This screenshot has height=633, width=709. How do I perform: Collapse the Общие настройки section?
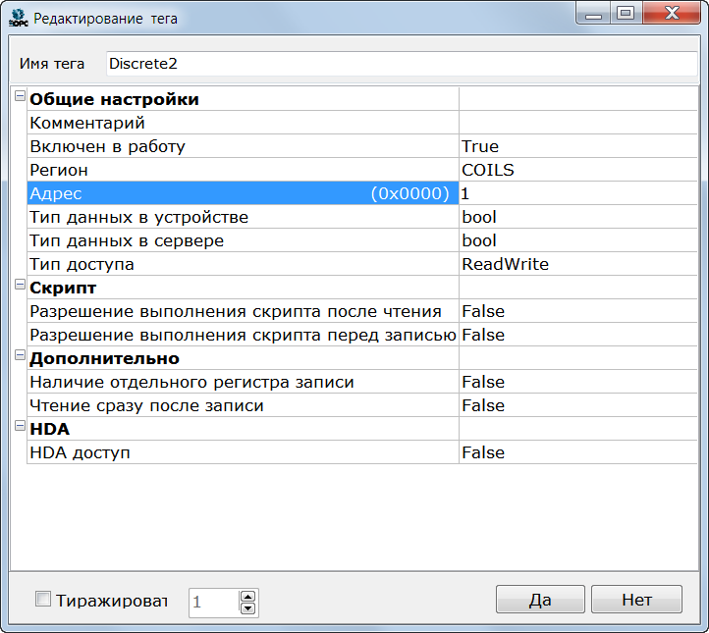(20, 97)
